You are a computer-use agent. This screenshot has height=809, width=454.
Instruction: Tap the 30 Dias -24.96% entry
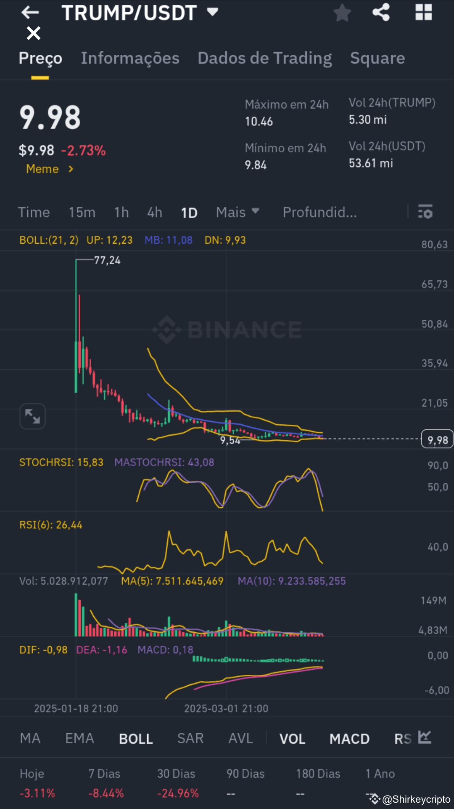coord(178,783)
